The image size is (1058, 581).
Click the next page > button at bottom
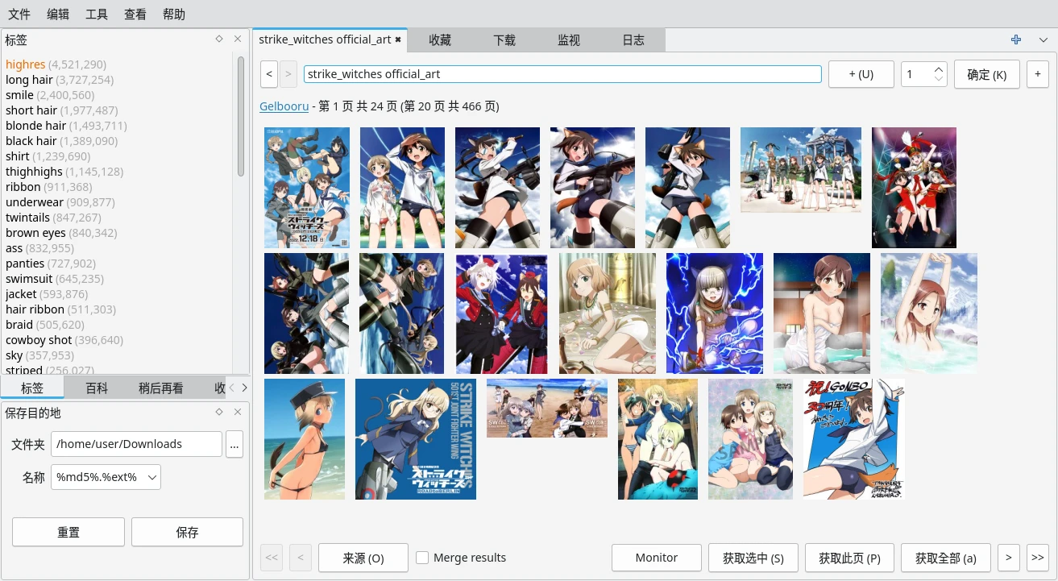[1008, 557]
